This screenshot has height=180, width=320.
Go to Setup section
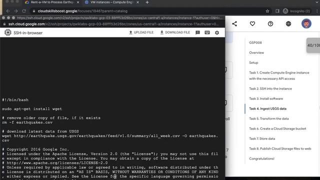pos(253,62)
